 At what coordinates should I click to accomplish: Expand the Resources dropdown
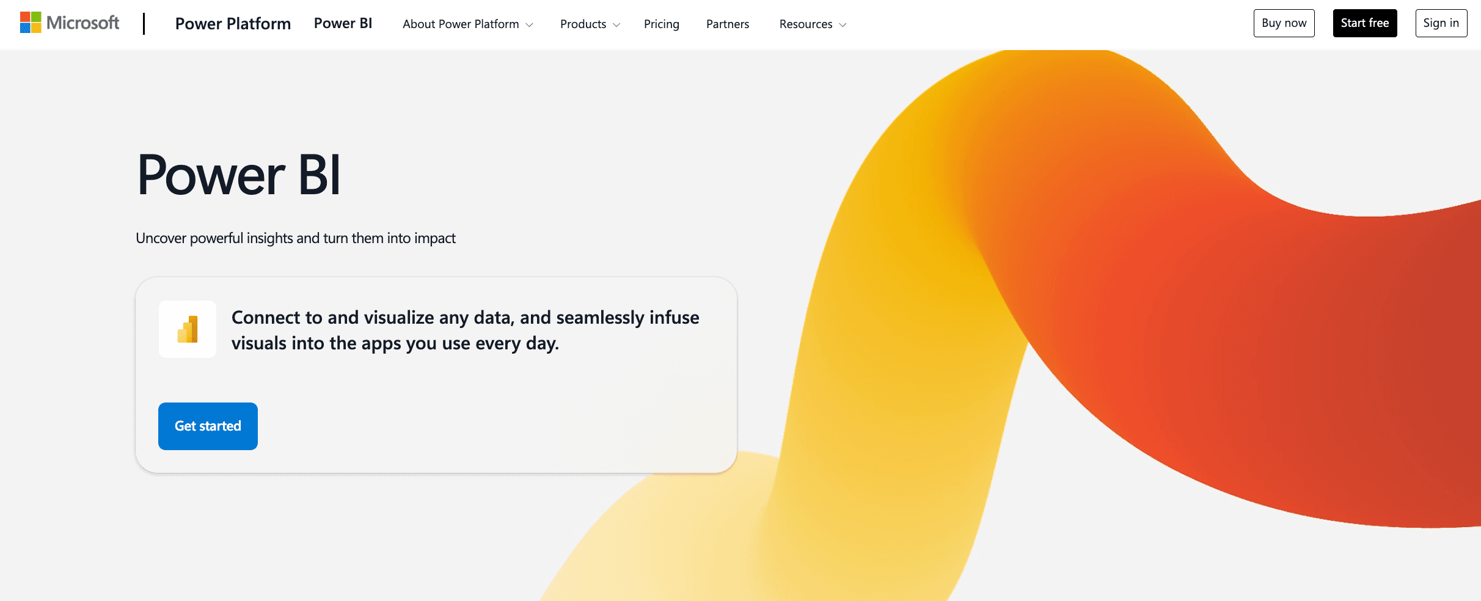coord(812,24)
